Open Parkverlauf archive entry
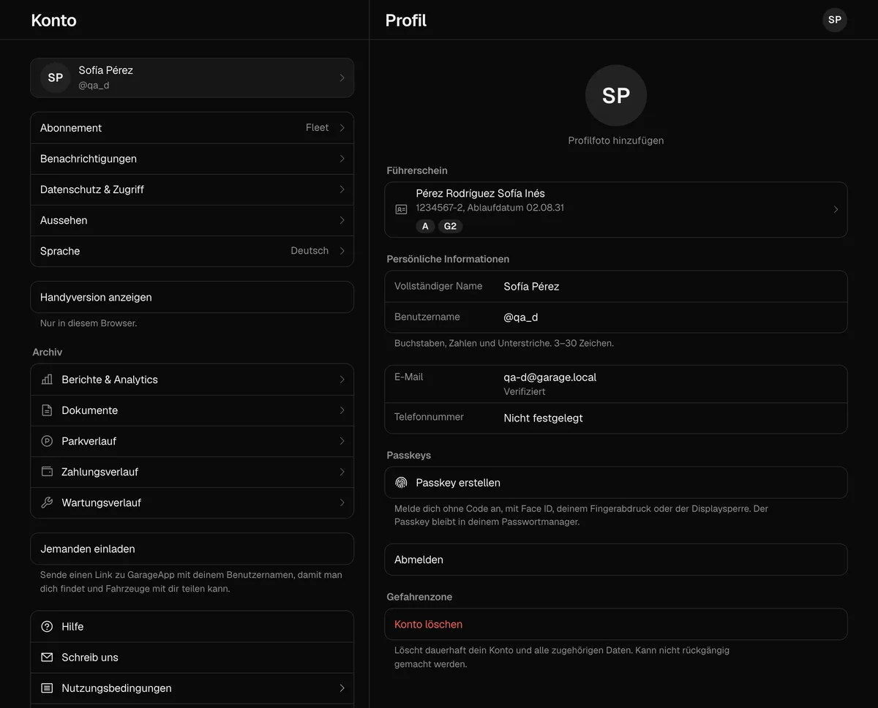Viewport: 878px width, 708px height. coord(192,441)
